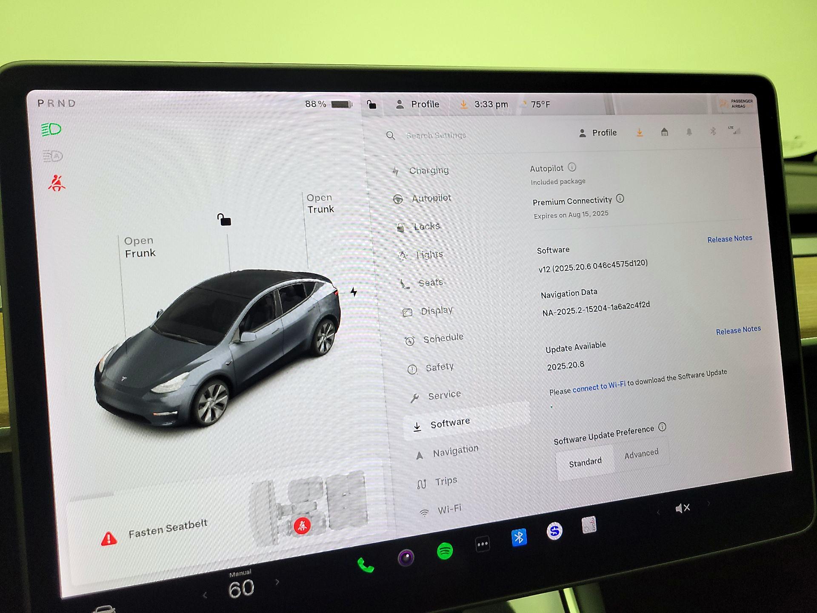Image resolution: width=817 pixels, height=613 pixels.
Task: Tap the charge port lightning bolt icon
Action: (354, 292)
